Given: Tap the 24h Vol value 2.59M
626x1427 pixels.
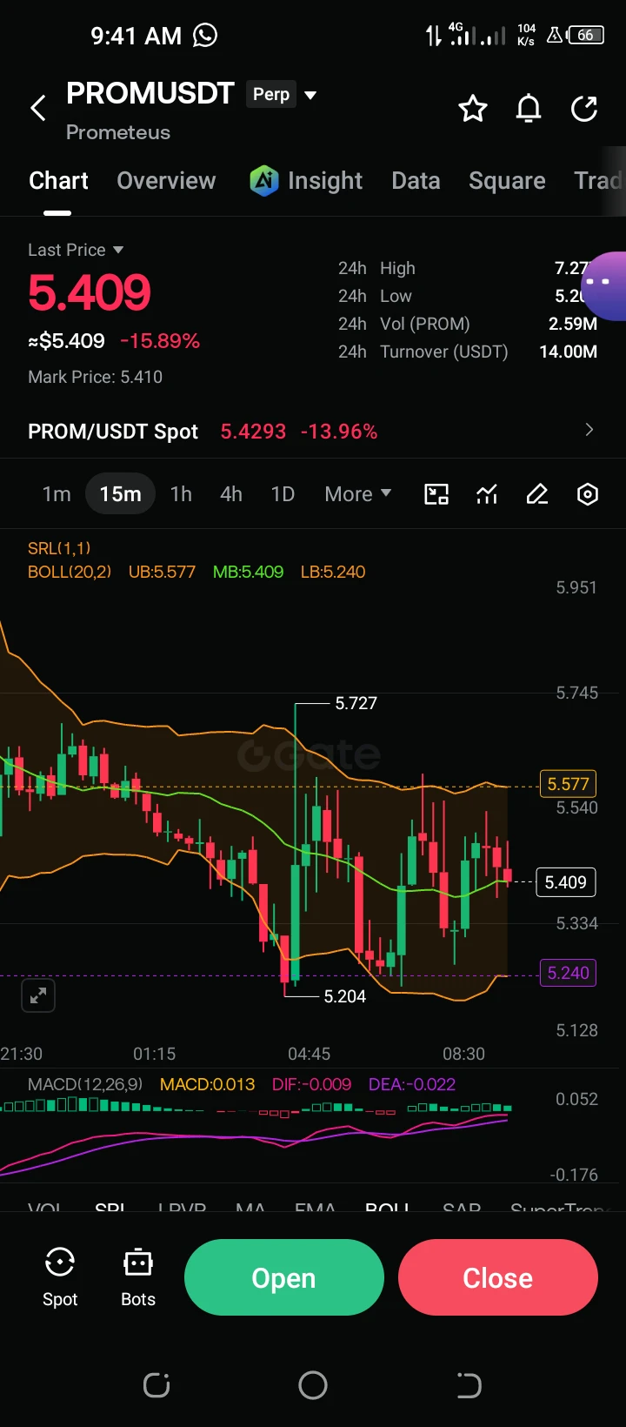Looking at the screenshot, I should point(573,324).
